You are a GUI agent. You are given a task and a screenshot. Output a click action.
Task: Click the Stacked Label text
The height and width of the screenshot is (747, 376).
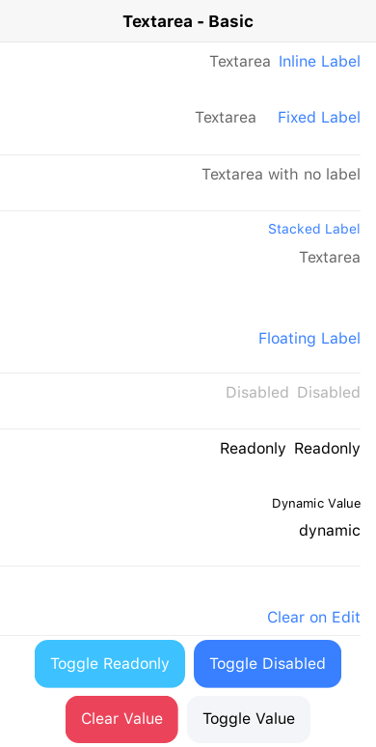tap(314, 229)
